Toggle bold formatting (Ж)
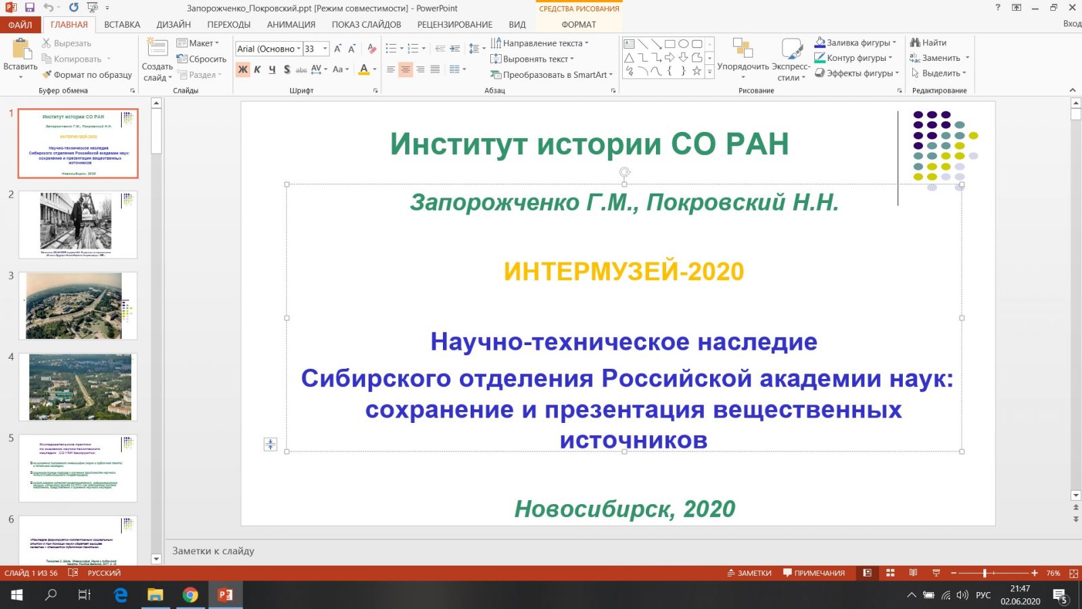 tap(243, 69)
